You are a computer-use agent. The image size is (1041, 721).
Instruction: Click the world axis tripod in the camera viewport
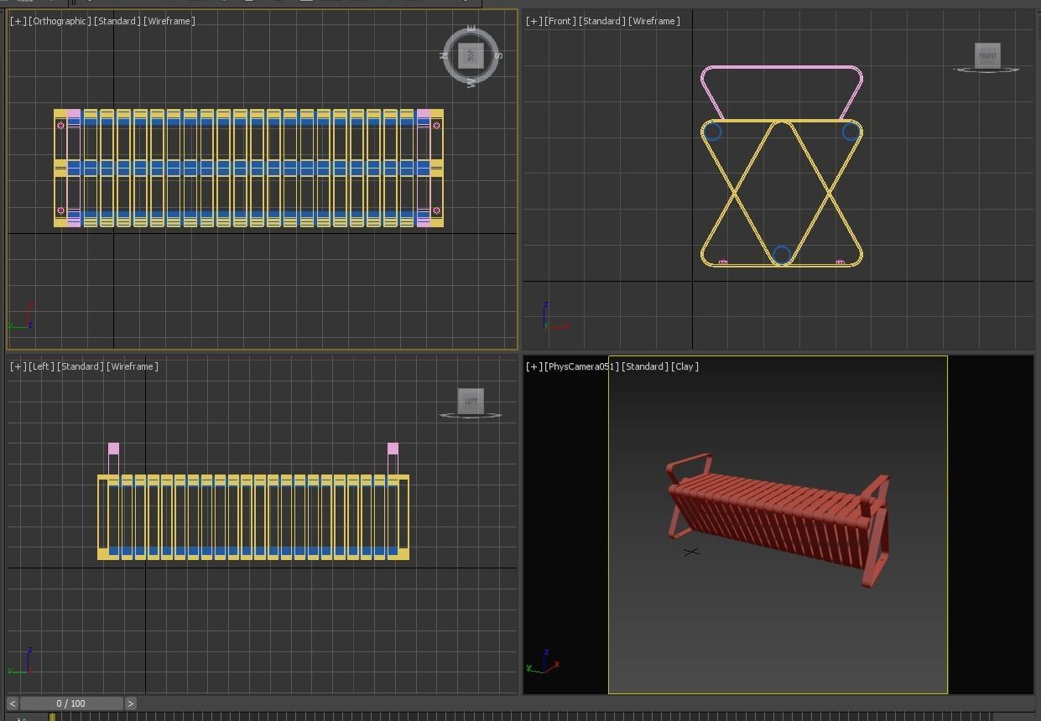544,665
